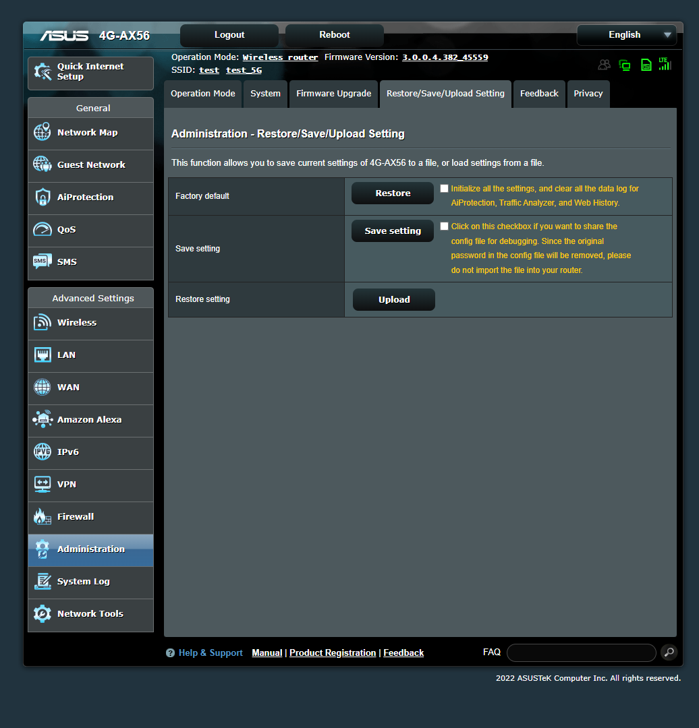The image size is (699, 728).
Task: Click the Firewall flame icon
Action: point(43,516)
